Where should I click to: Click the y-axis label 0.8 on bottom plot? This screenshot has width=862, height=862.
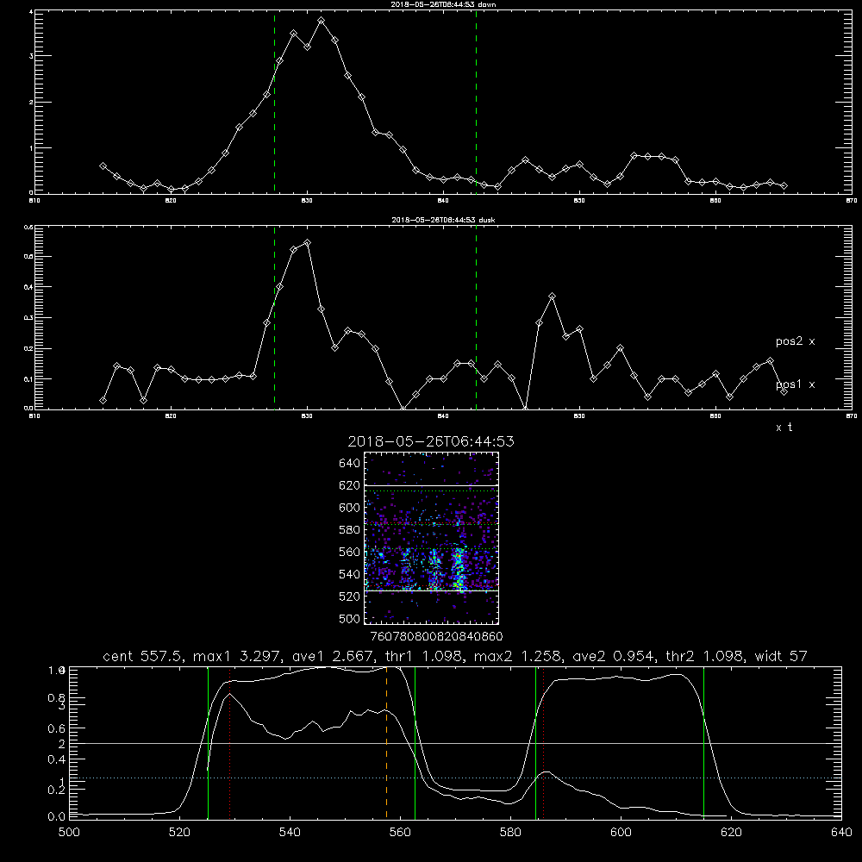(57, 698)
